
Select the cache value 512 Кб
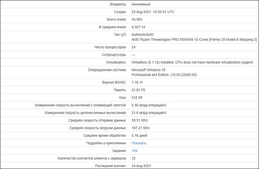pyautogui.click(x=137, y=97)
